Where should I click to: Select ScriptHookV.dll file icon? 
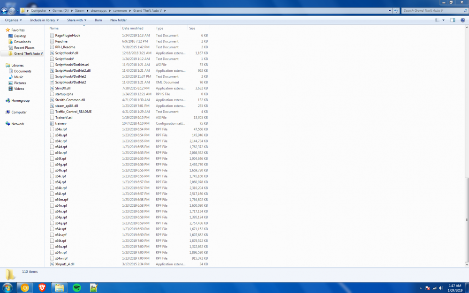tap(52, 53)
